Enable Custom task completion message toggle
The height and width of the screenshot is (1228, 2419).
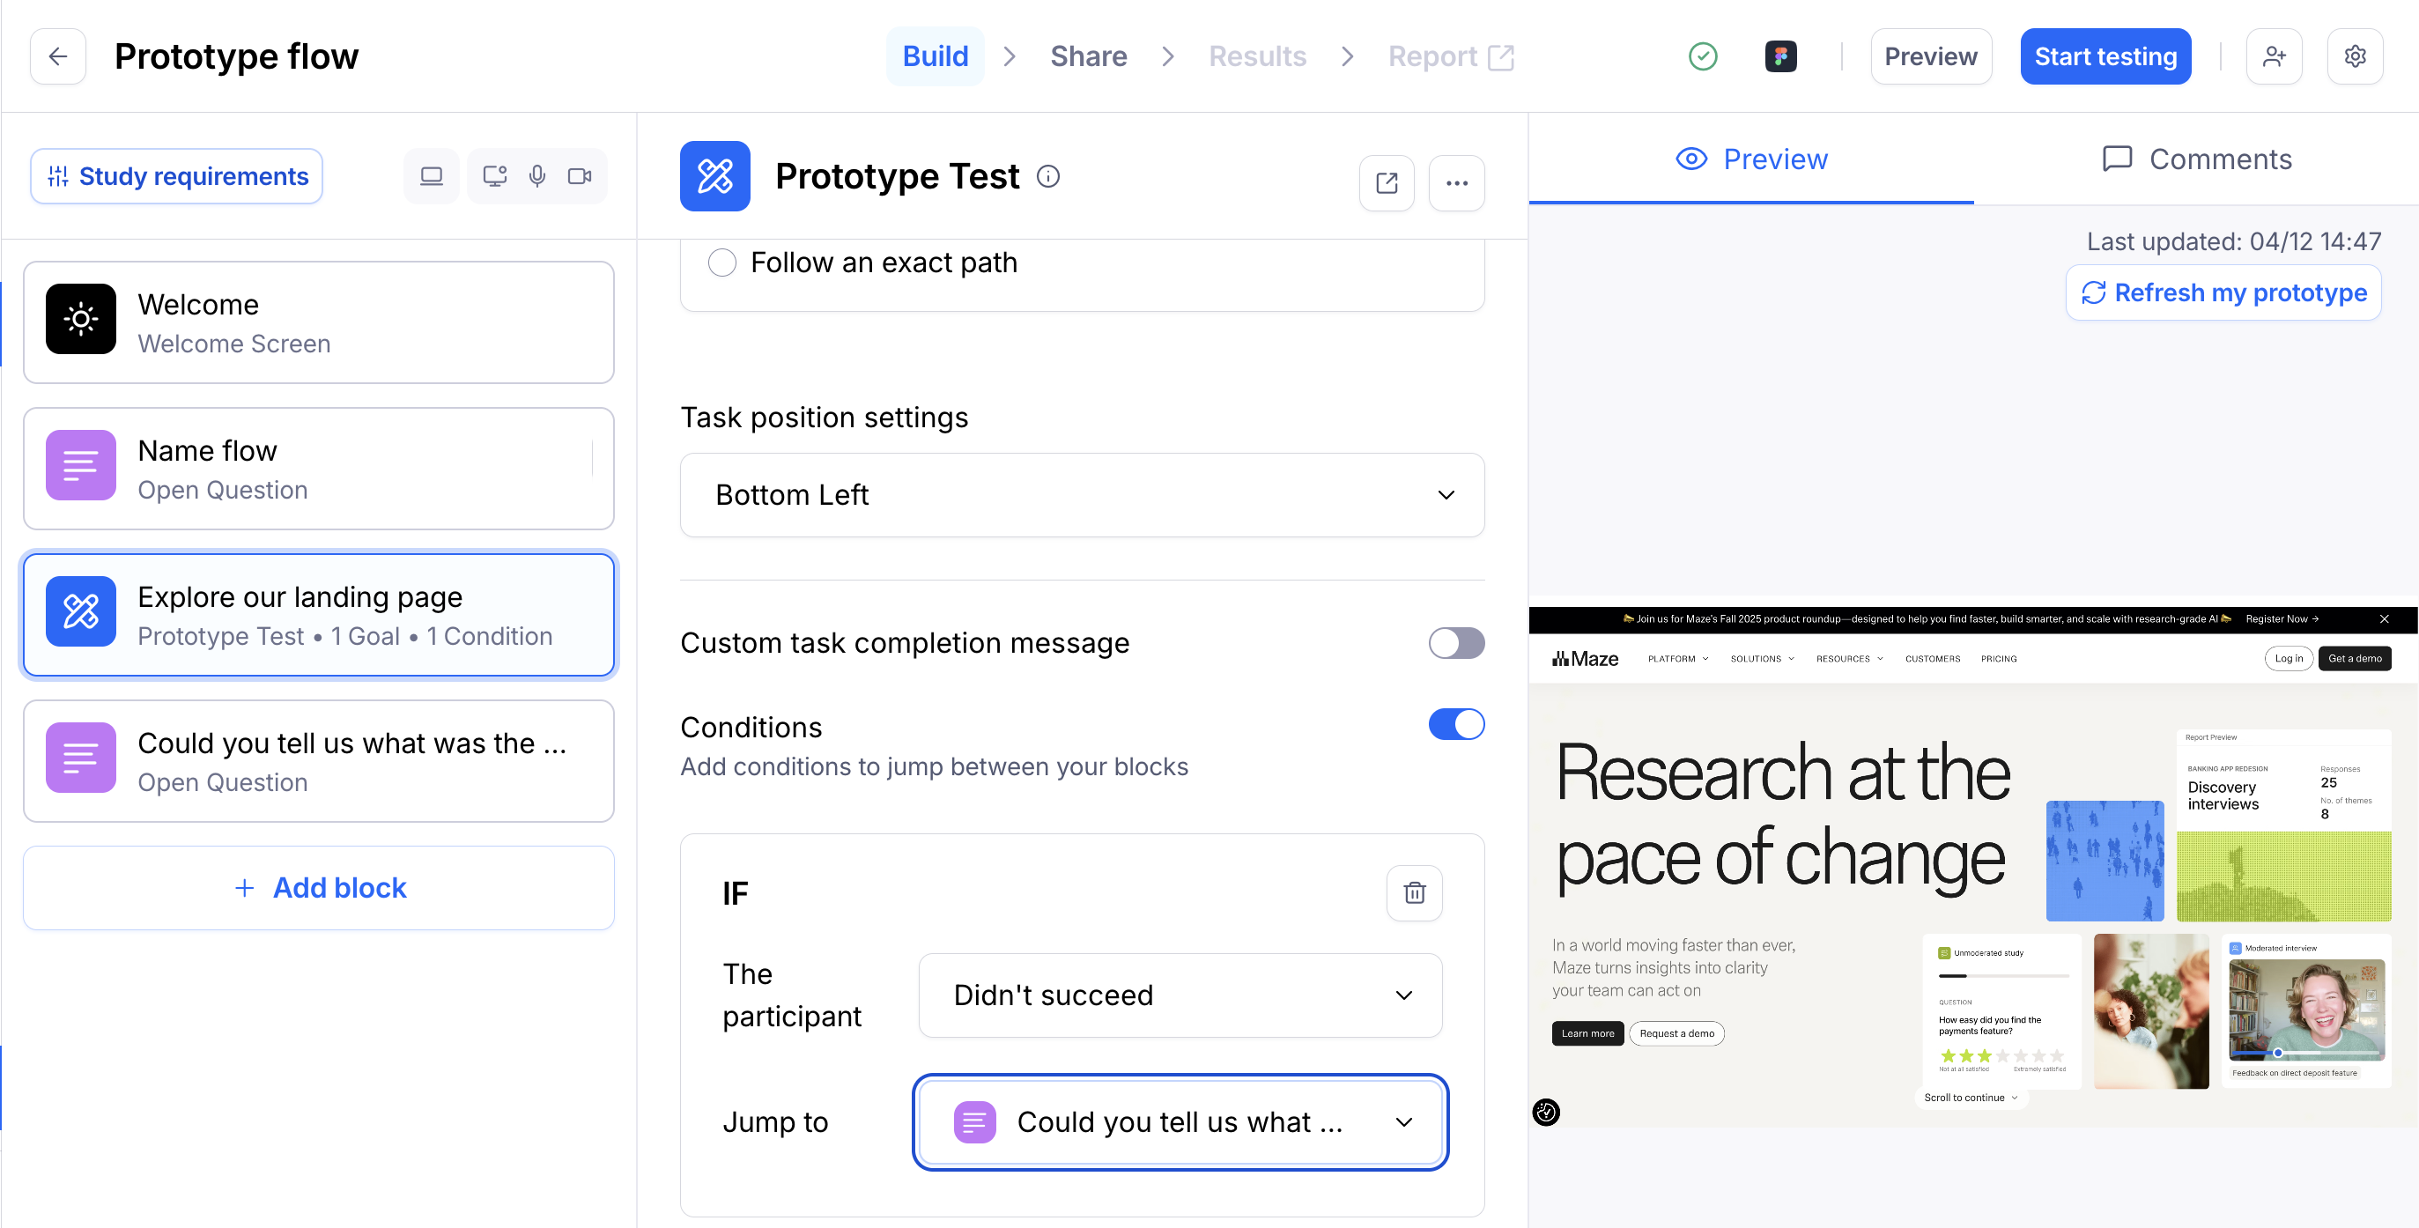(1455, 643)
